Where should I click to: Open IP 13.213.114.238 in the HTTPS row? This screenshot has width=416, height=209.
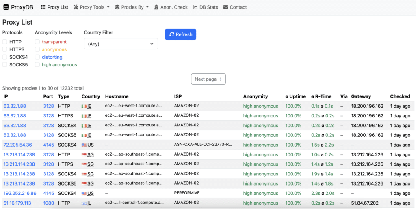pos(19,164)
